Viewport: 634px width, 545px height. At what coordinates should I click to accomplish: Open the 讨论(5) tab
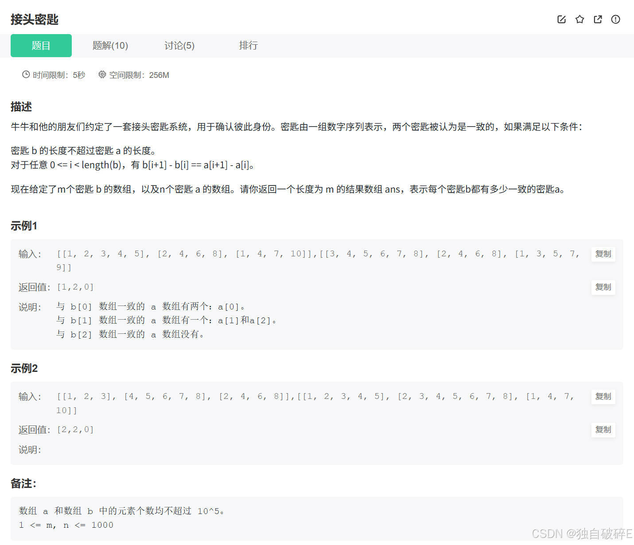(x=179, y=46)
